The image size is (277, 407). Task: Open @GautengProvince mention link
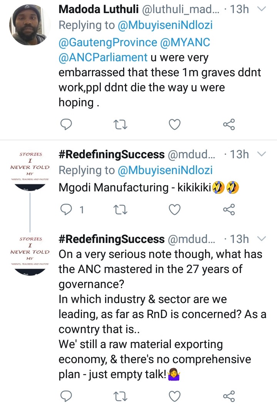(108, 42)
